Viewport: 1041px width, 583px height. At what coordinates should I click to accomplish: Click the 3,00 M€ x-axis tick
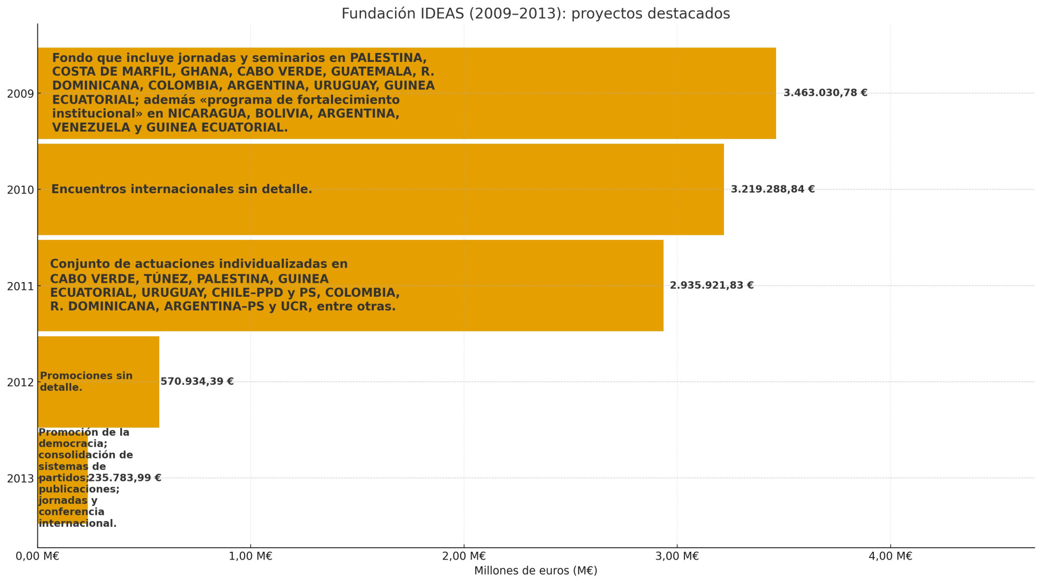click(677, 556)
